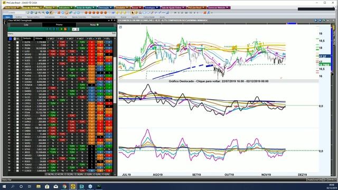Select ITSA4 row in the list
Image resolution: width=338 pixels, height=190 pixels.
60,112
